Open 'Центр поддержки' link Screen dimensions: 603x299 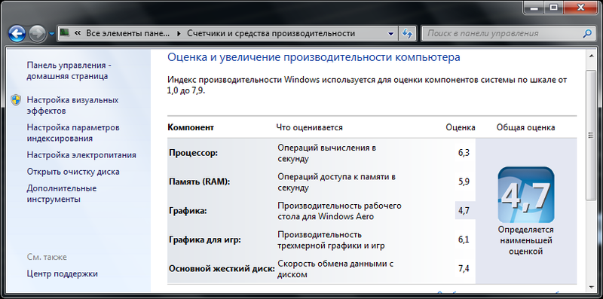(62, 274)
